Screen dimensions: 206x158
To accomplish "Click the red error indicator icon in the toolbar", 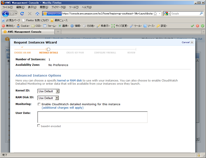I will (197, 26).
